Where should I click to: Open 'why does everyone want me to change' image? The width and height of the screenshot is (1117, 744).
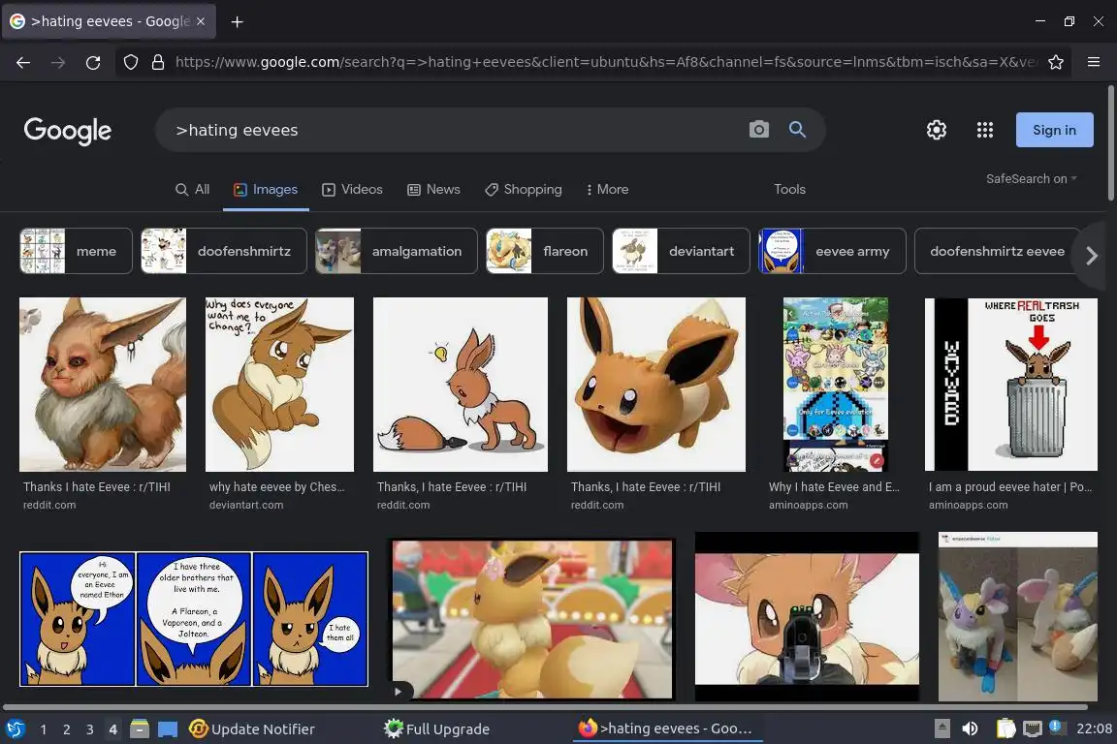279,385
